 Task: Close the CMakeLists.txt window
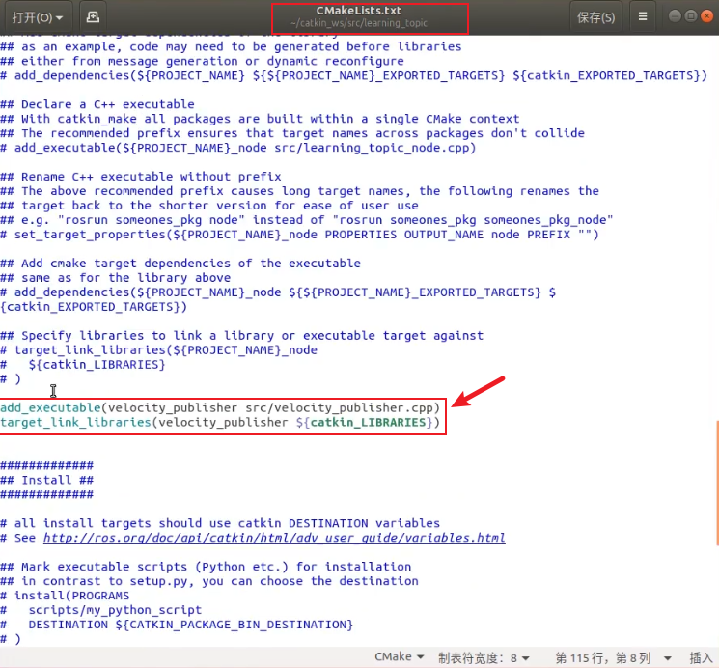click(707, 16)
